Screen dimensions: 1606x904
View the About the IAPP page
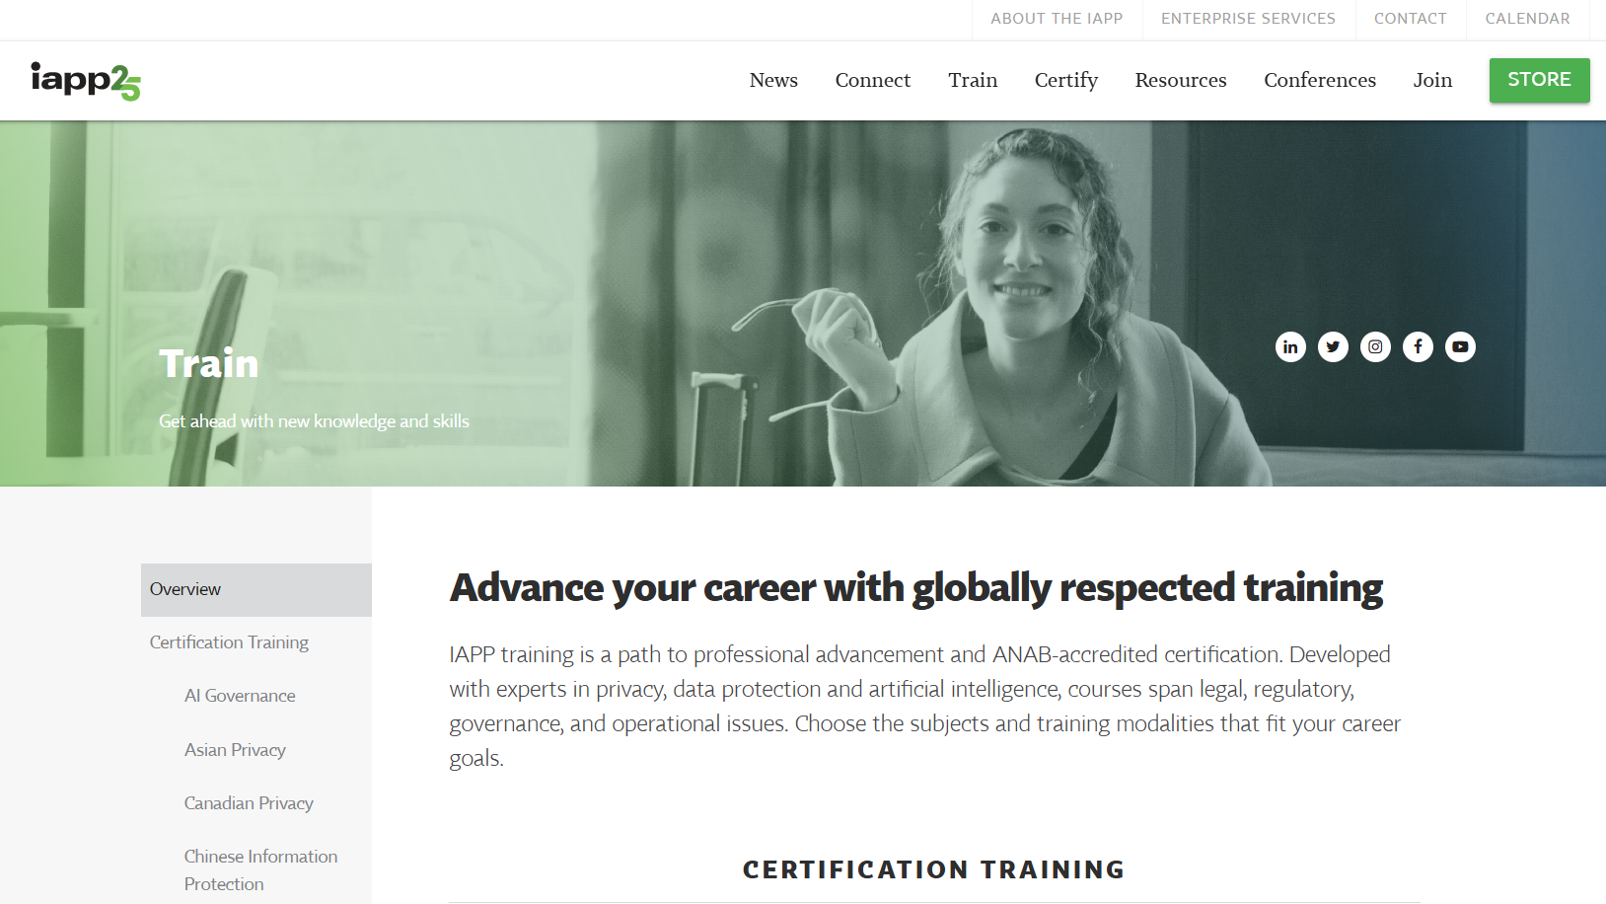click(x=1057, y=18)
